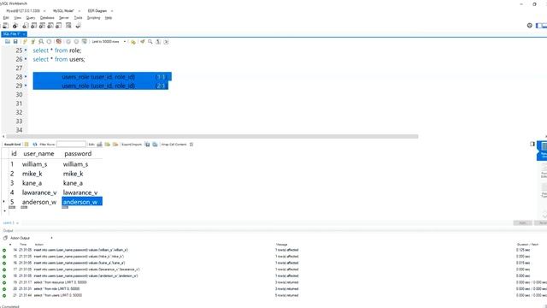The image size is (547, 308).
Task: Open the Tools menu
Action: pyautogui.click(x=78, y=17)
